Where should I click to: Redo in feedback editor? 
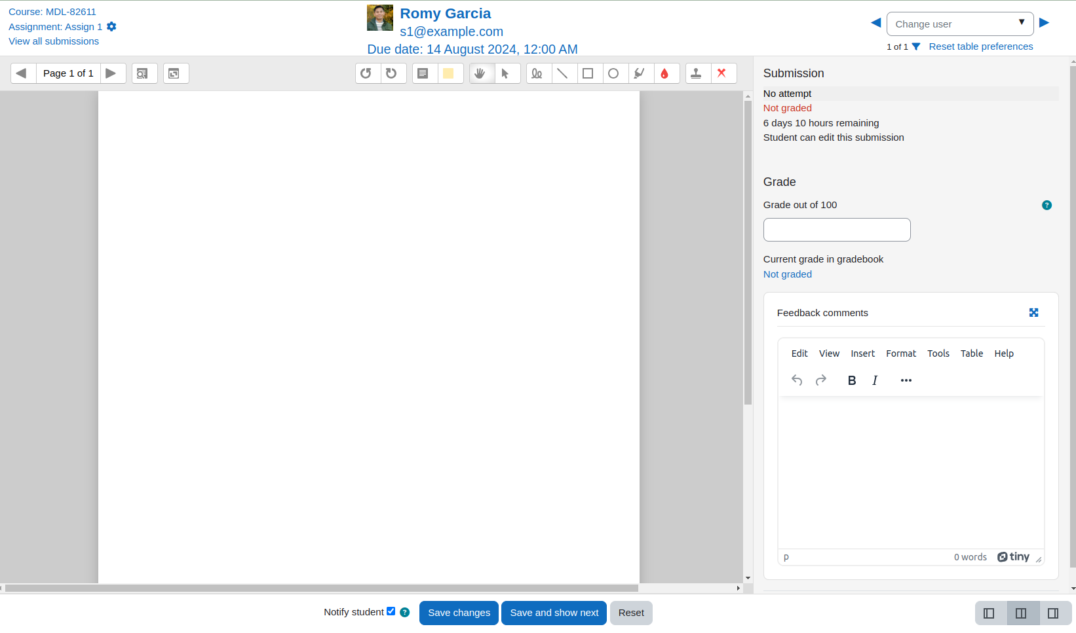[821, 380]
